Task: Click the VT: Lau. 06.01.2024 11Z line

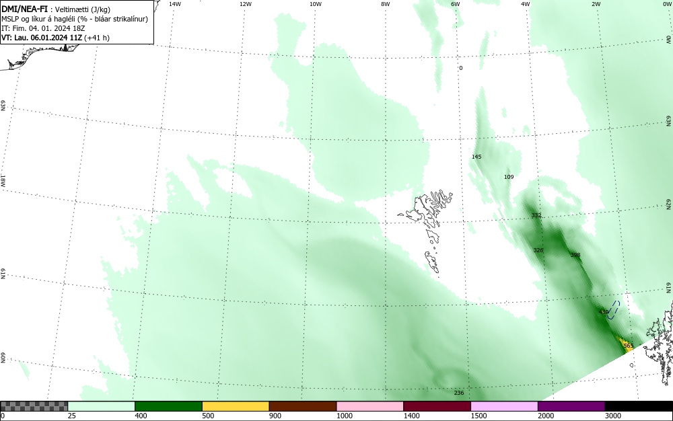Action: (x=55, y=38)
